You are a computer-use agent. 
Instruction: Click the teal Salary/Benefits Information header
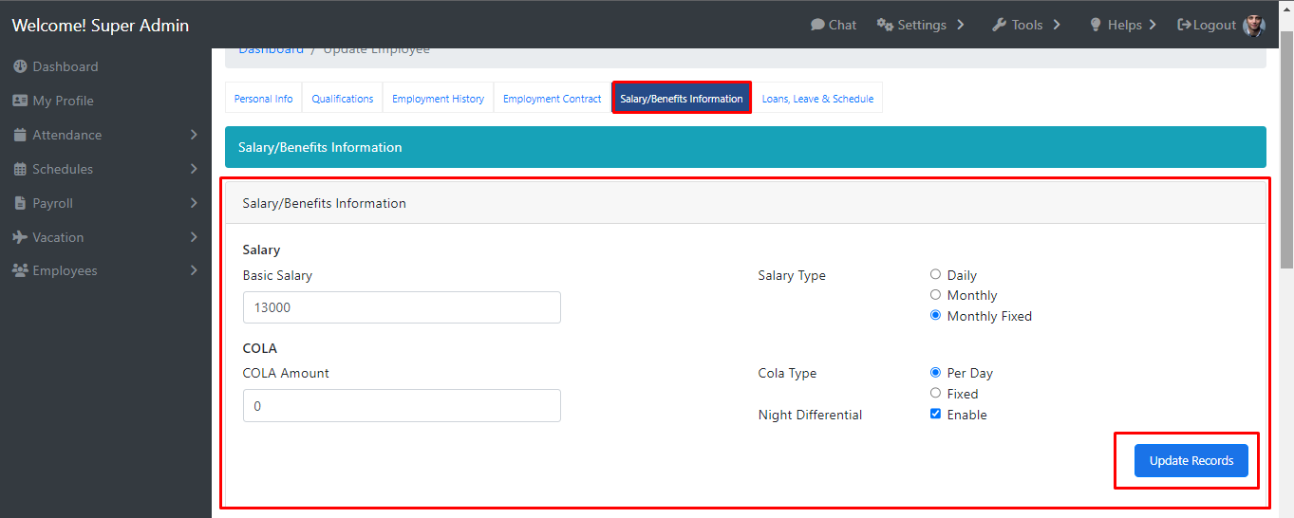click(745, 147)
